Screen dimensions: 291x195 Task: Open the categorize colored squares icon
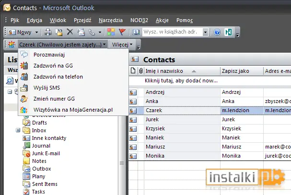[x=111, y=32]
